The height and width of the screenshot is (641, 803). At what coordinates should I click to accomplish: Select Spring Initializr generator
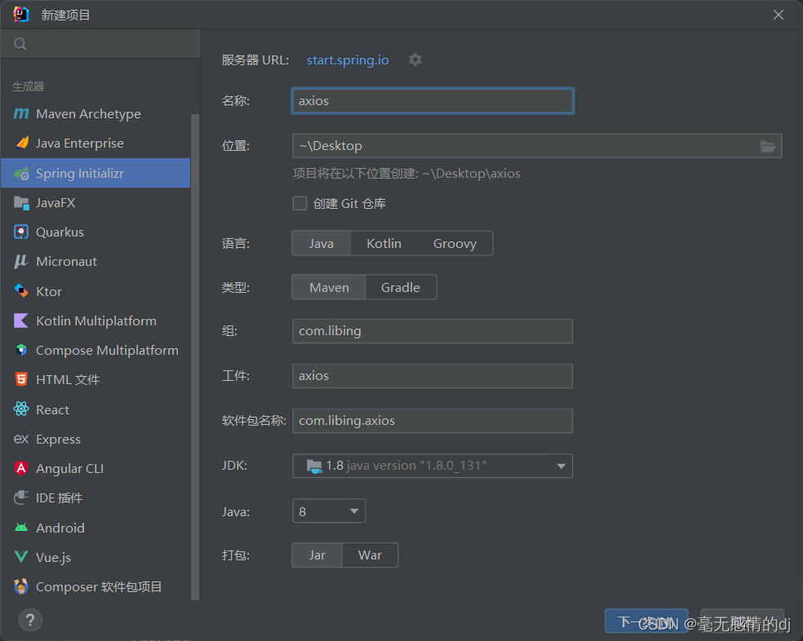tap(95, 173)
